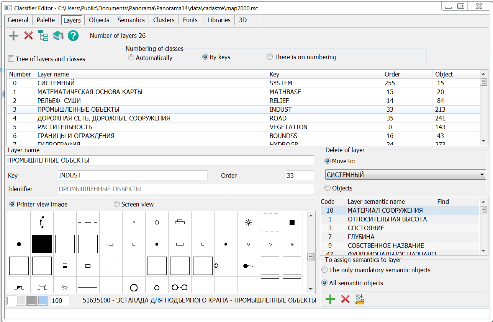The image size is (493, 322).
Task: Click the layer order sorting icon
Action: [x=58, y=36]
